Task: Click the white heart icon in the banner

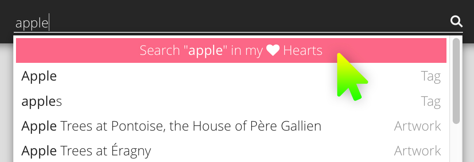Action: point(273,50)
